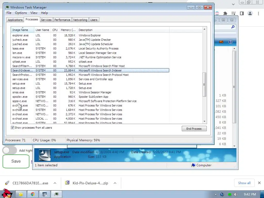The width and height of the screenshot is (264, 198).
Task: Select the smss.exe process
Action: [x=90, y=92]
